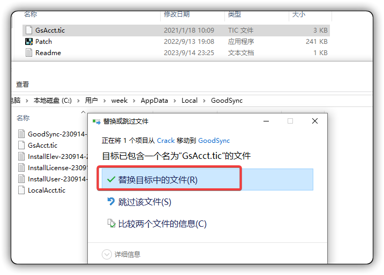This screenshot has width=384, height=275.
Task: Click the blue skip arrow icon
Action: tap(111, 201)
